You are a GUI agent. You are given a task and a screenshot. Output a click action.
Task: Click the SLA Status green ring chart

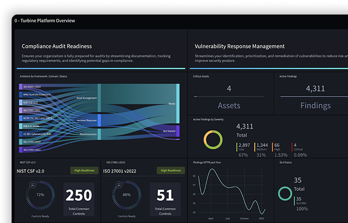tap(285, 193)
